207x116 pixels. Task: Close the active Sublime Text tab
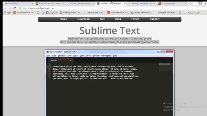tap(124, 4)
